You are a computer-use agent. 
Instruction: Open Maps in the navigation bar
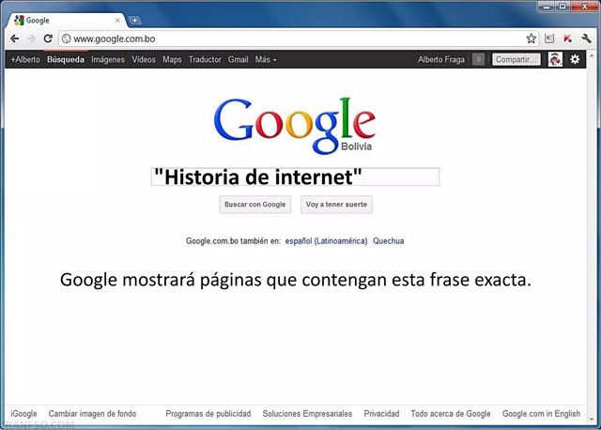172,59
